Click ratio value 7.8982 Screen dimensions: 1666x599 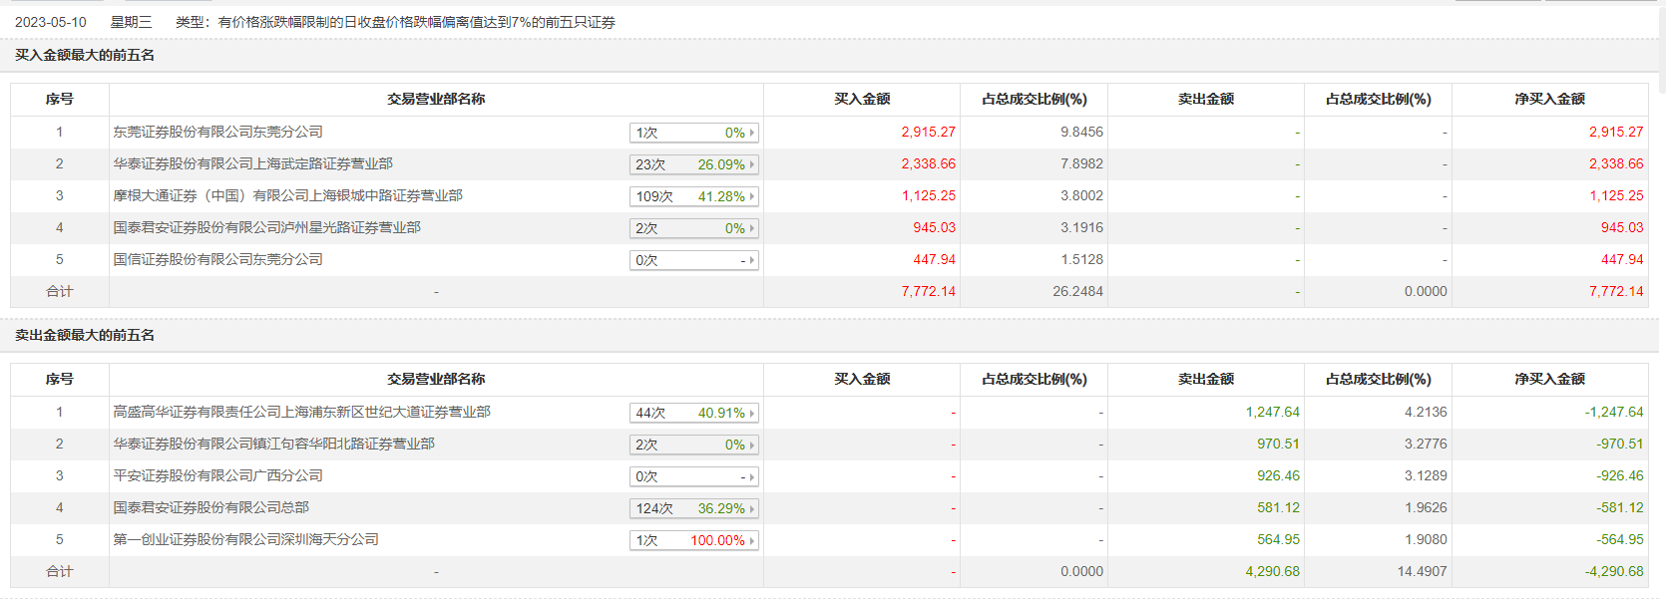pyautogui.click(x=1081, y=163)
